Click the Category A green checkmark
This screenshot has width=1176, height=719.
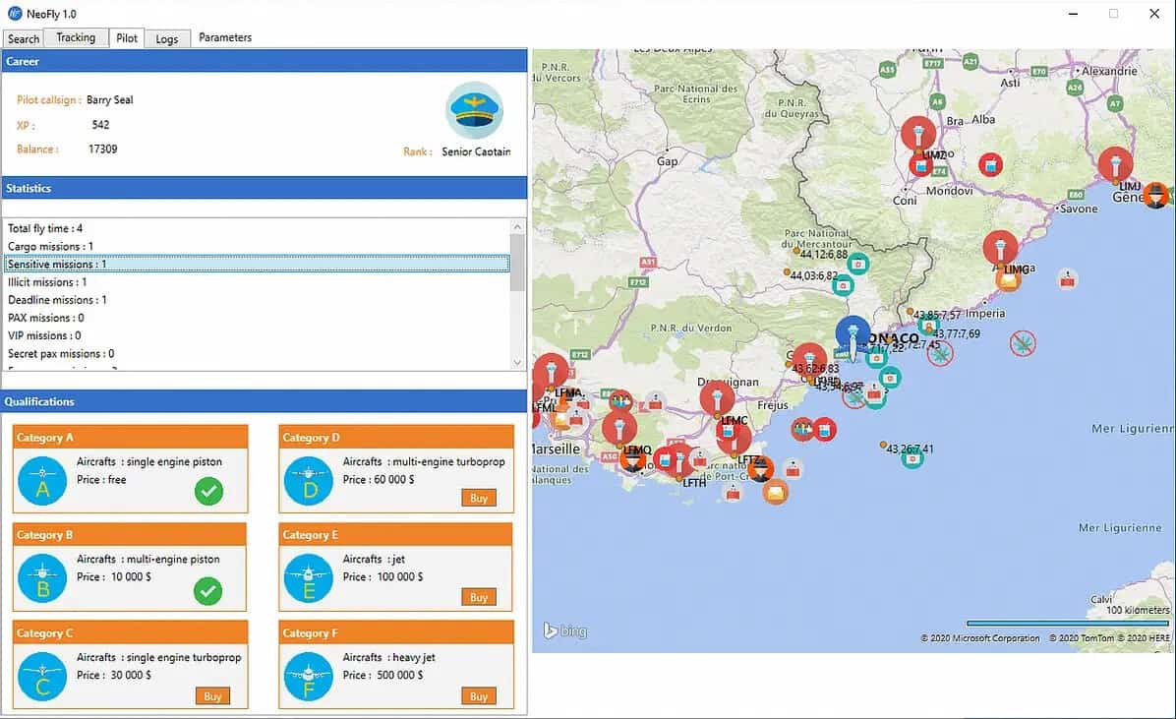pyautogui.click(x=208, y=491)
